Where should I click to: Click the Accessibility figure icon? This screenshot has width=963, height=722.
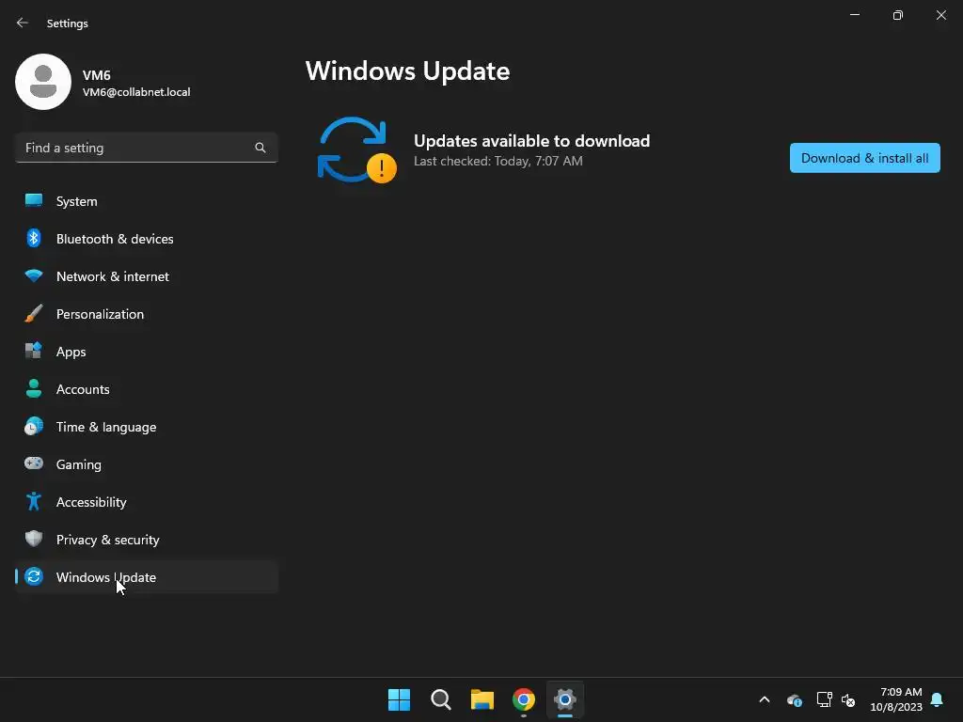tap(34, 502)
